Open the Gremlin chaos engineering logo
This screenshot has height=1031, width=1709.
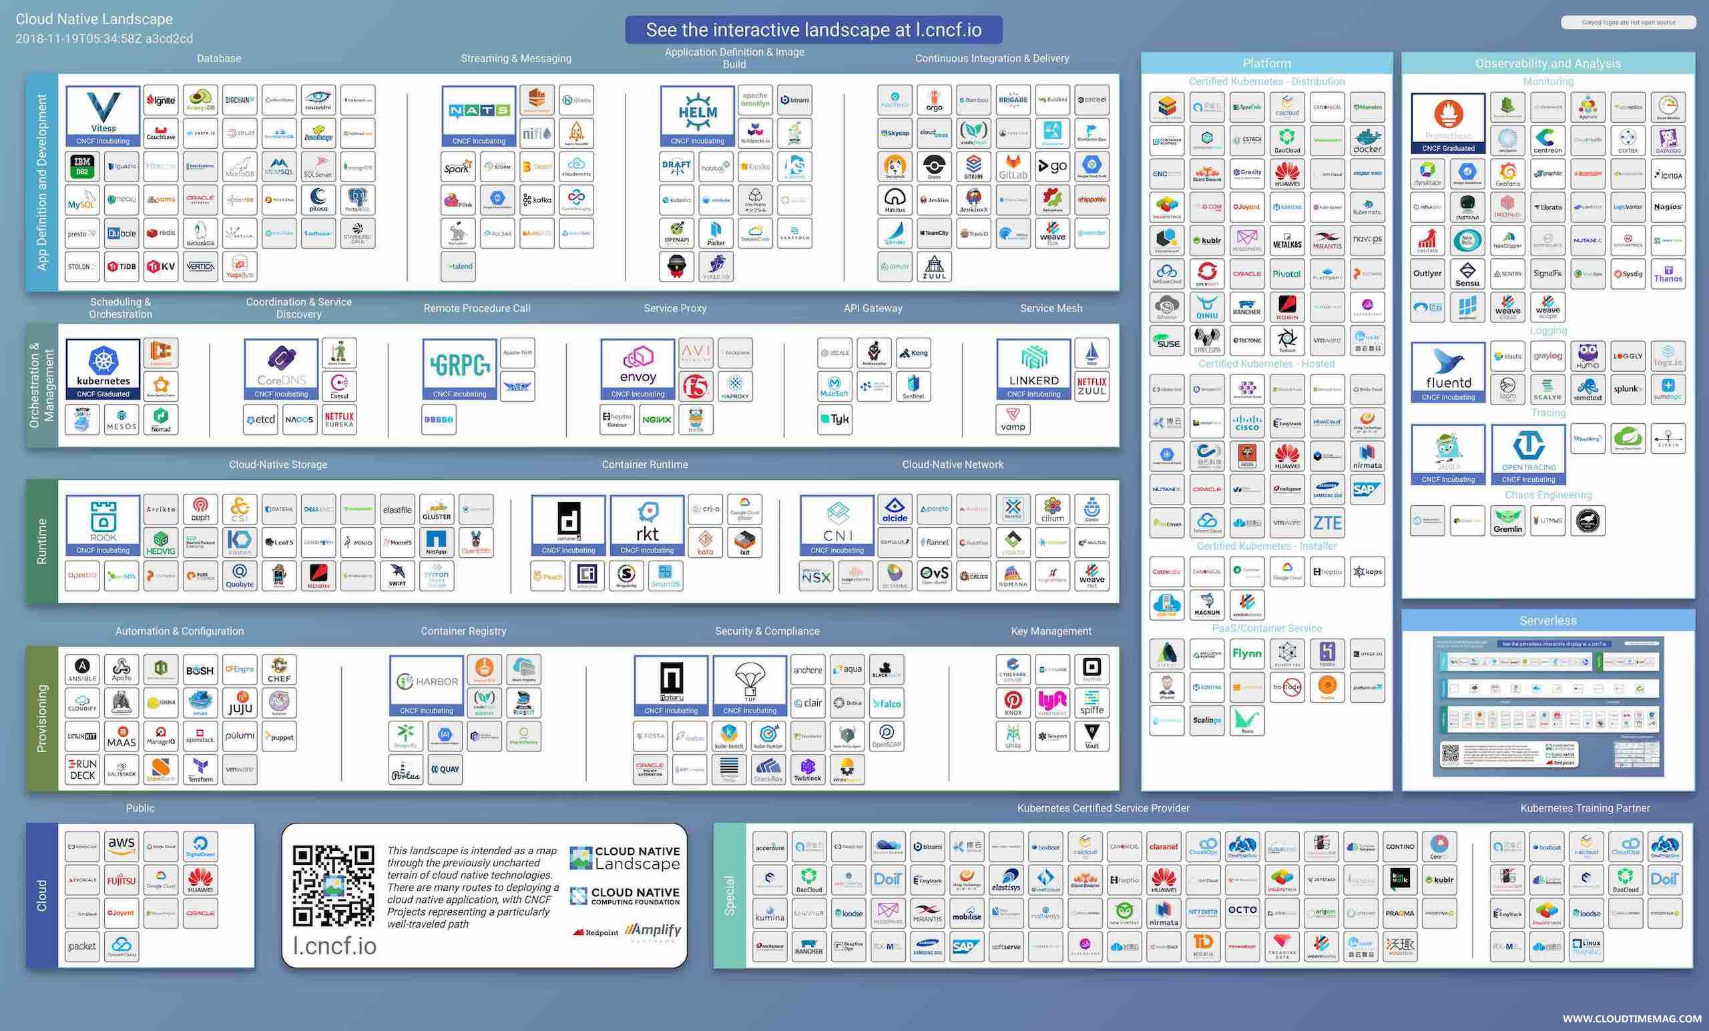pos(1508,521)
